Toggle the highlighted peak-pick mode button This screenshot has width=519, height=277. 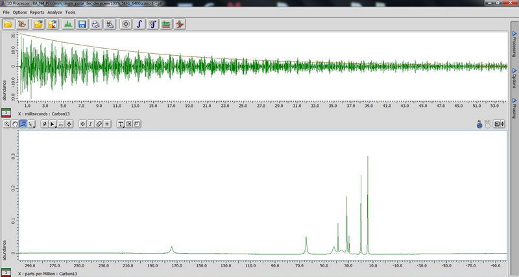pyautogui.click(x=23, y=123)
